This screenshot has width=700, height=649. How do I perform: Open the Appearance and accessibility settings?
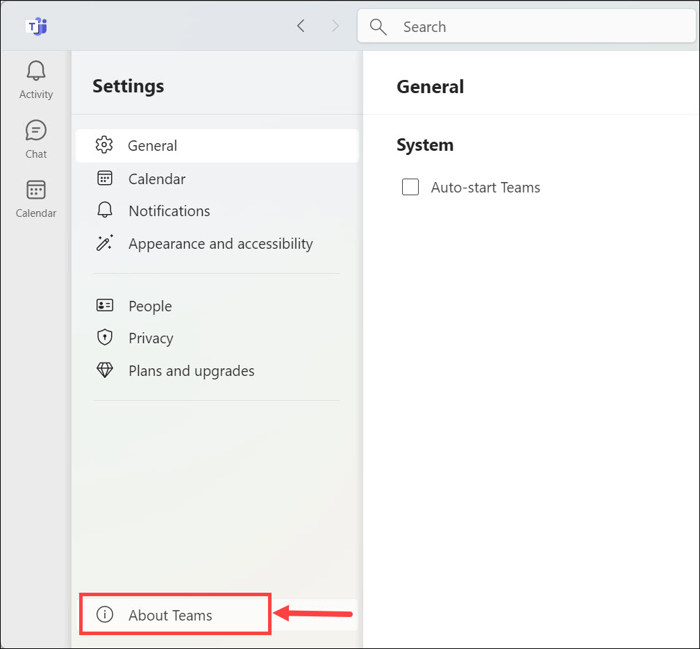pyautogui.click(x=220, y=243)
